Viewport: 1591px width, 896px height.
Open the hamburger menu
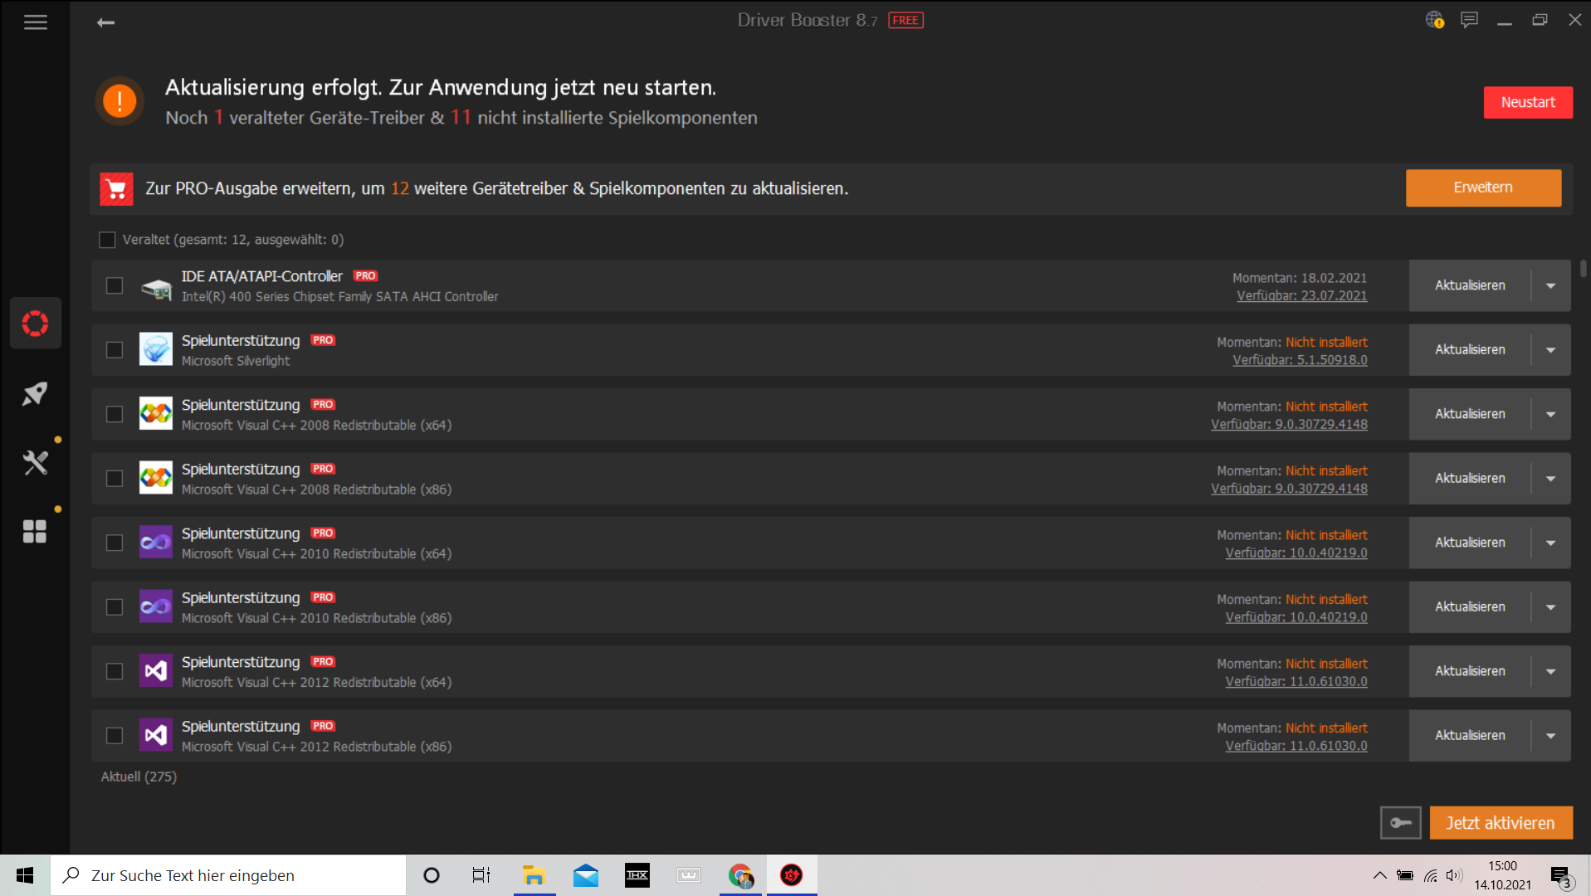35,22
